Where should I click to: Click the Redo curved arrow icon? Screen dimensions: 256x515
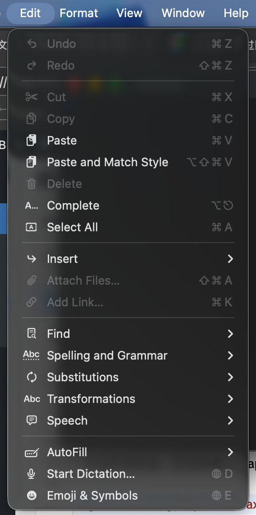click(32, 66)
